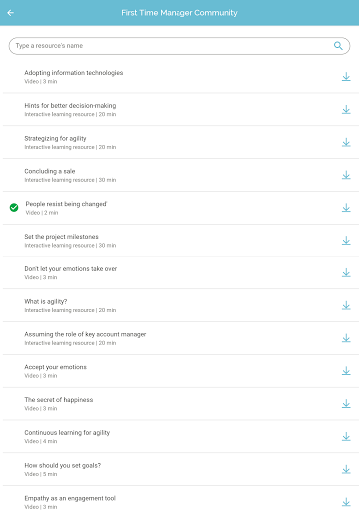Click the search magnifier icon
The width and height of the screenshot is (359, 511).
338,46
